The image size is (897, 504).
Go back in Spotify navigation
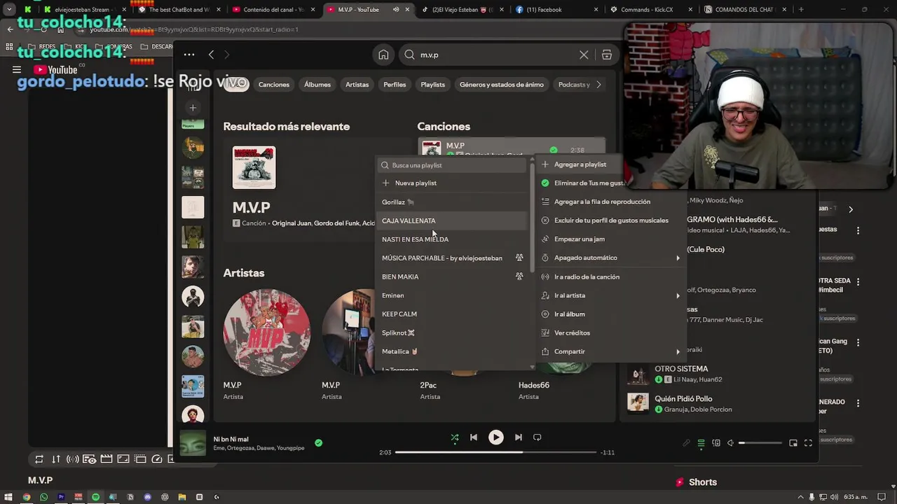point(211,55)
